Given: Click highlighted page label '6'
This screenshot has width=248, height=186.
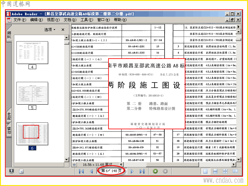Looking at the screenshot, I should (32, 148).
